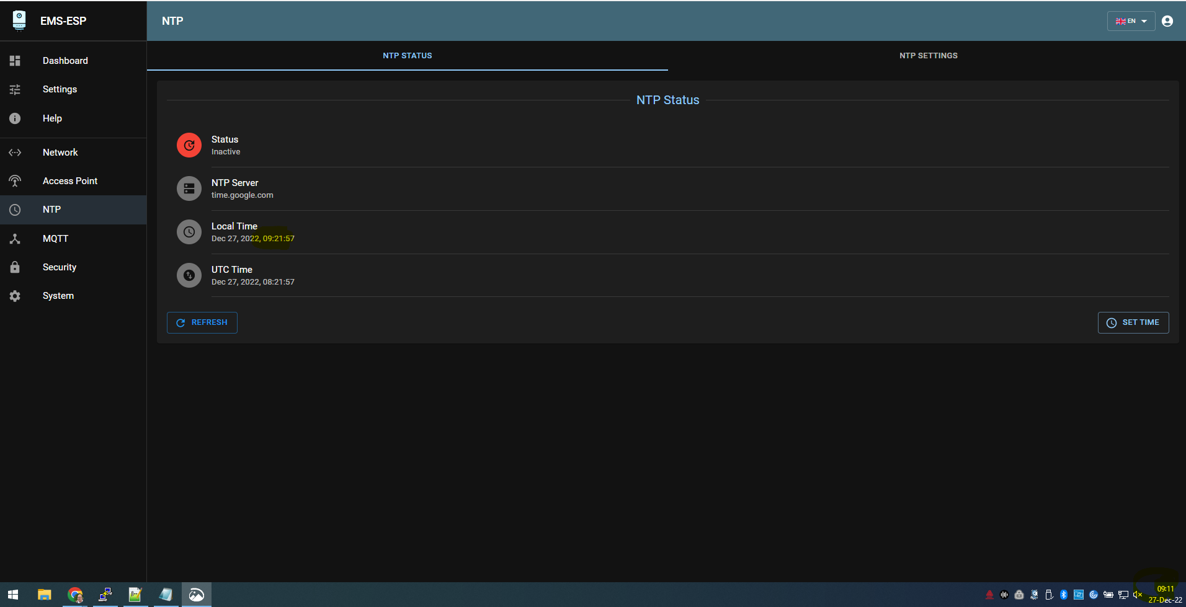Open the Dashboard panel icon
The image size is (1186, 607).
click(x=15, y=60)
